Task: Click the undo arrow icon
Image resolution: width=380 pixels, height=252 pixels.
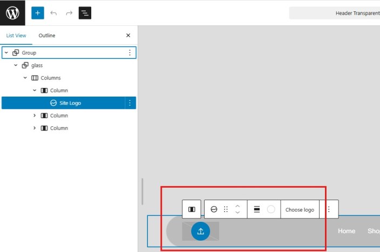Action: click(53, 13)
